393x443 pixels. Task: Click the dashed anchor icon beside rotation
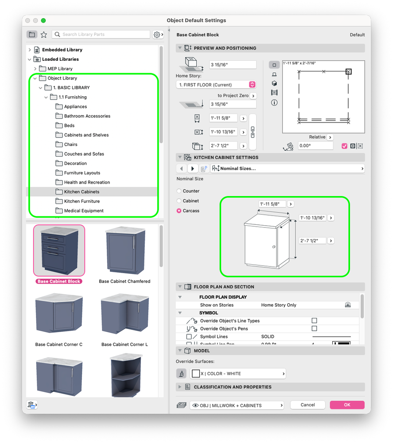(x=360, y=146)
